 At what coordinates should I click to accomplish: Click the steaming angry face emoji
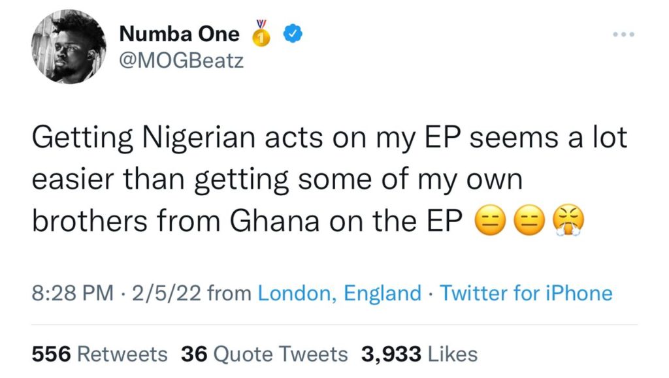[568, 221]
